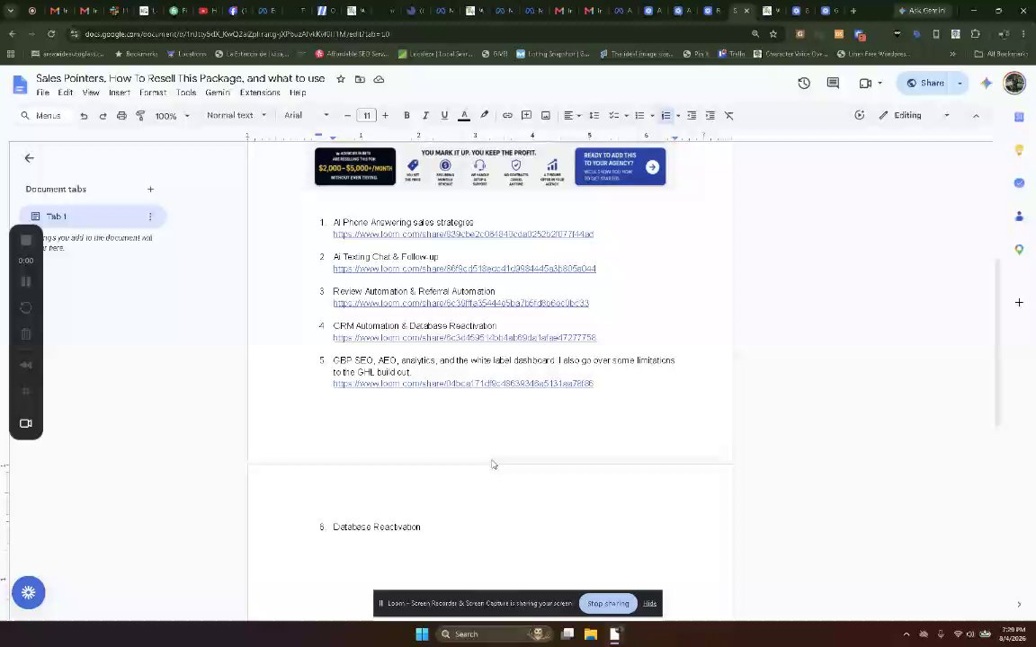Screen dimensions: 1036x647
Task: Open the CRM Automation Loom link
Action: point(464,337)
